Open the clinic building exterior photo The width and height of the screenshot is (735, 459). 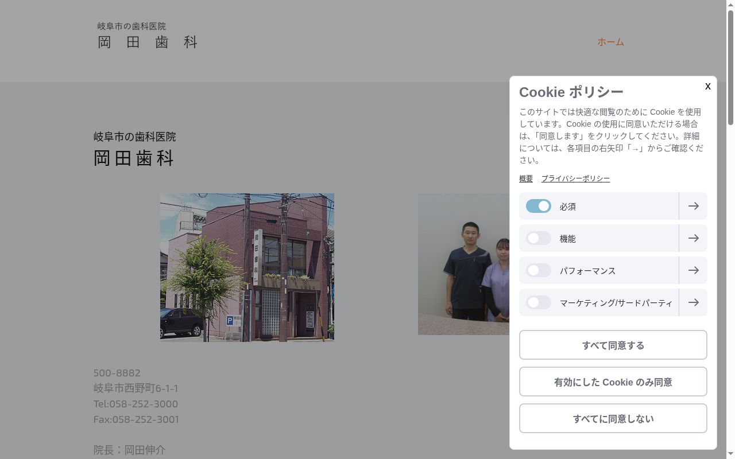pyautogui.click(x=247, y=267)
